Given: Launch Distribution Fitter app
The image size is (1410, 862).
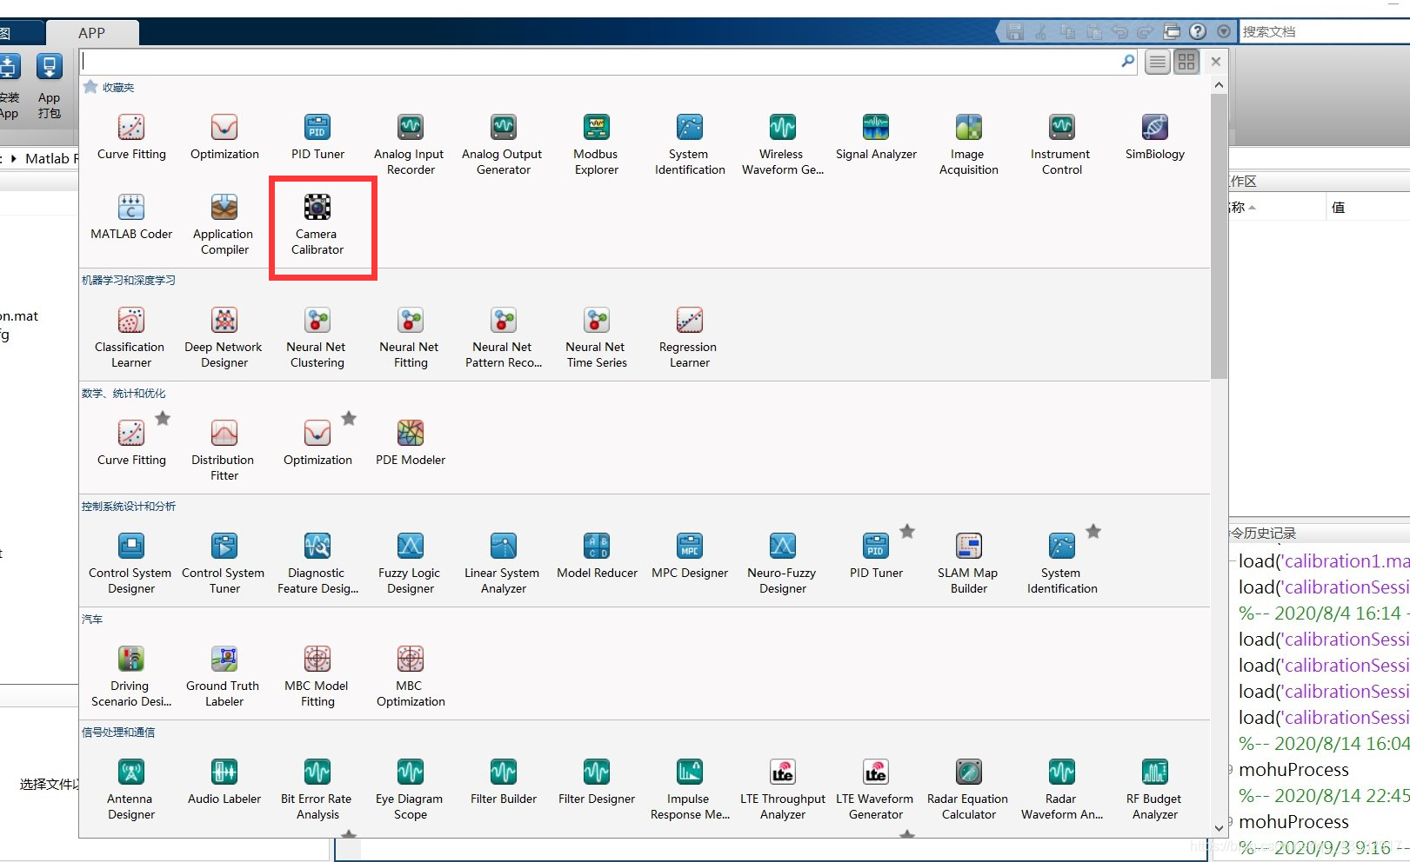Looking at the screenshot, I should (x=224, y=450).
